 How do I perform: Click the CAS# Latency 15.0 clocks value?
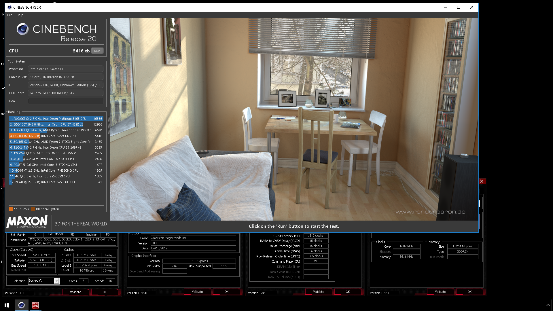pyautogui.click(x=316, y=236)
